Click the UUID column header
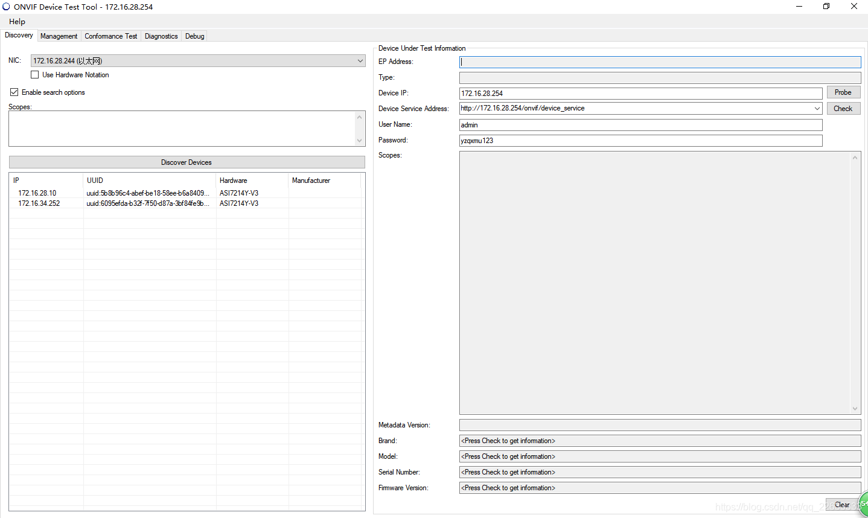 point(149,181)
